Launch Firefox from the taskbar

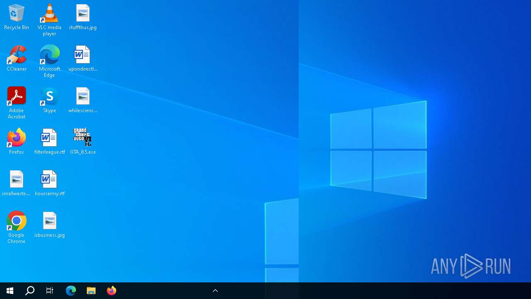pyautogui.click(x=112, y=291)
